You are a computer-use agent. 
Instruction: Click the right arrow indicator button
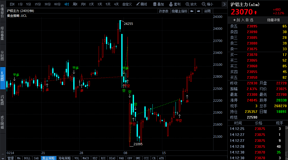(x=198, y=11)
